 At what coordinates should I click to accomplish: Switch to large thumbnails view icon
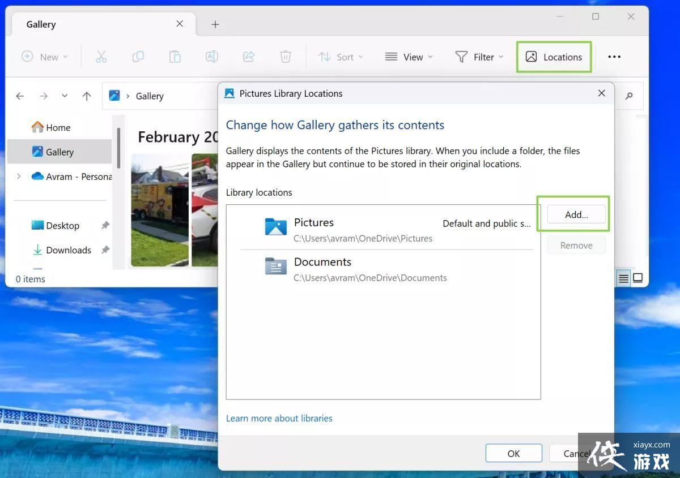[x=638, y=278]
